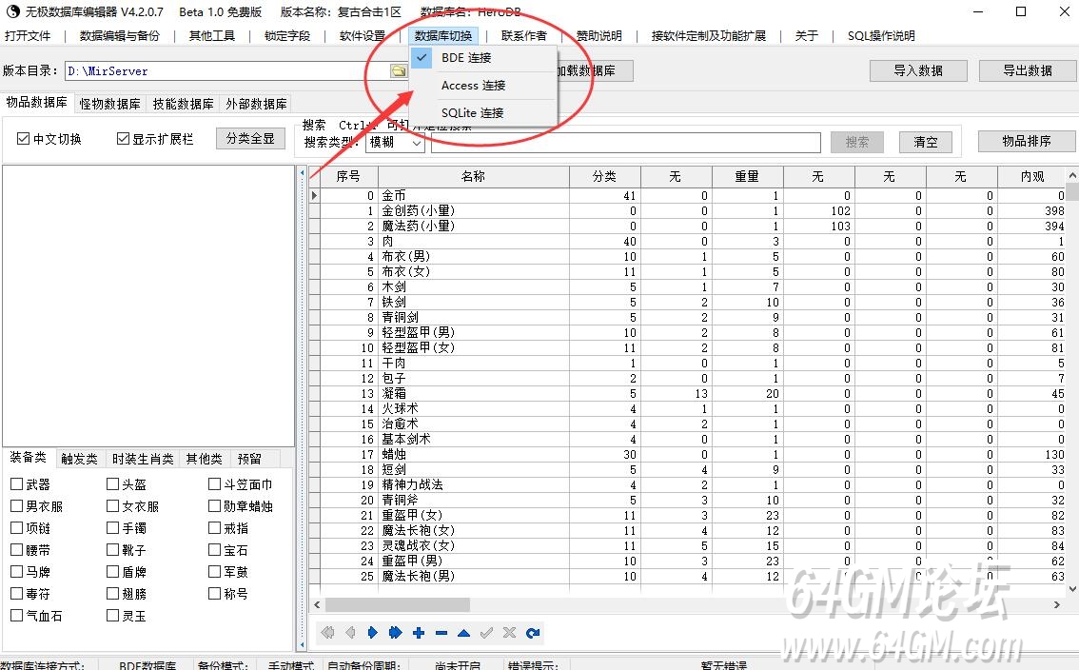
Task: Uncheck the 显示扩展栏 checkbox
Action: [123, 139]
